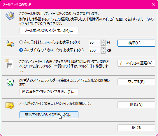Select 次のサイズより大きいアイテムを検索する radio button
The width and height of the screenshot is (158, 136).
point(21,50)
